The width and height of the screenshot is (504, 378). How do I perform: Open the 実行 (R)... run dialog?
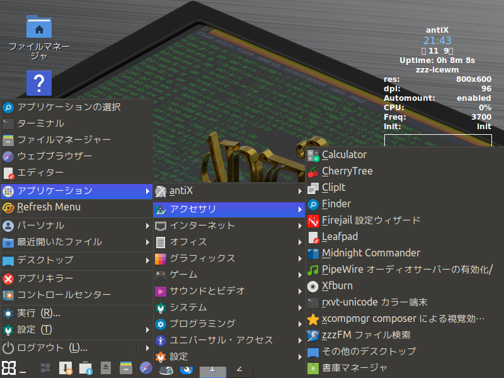click(76, 313)
